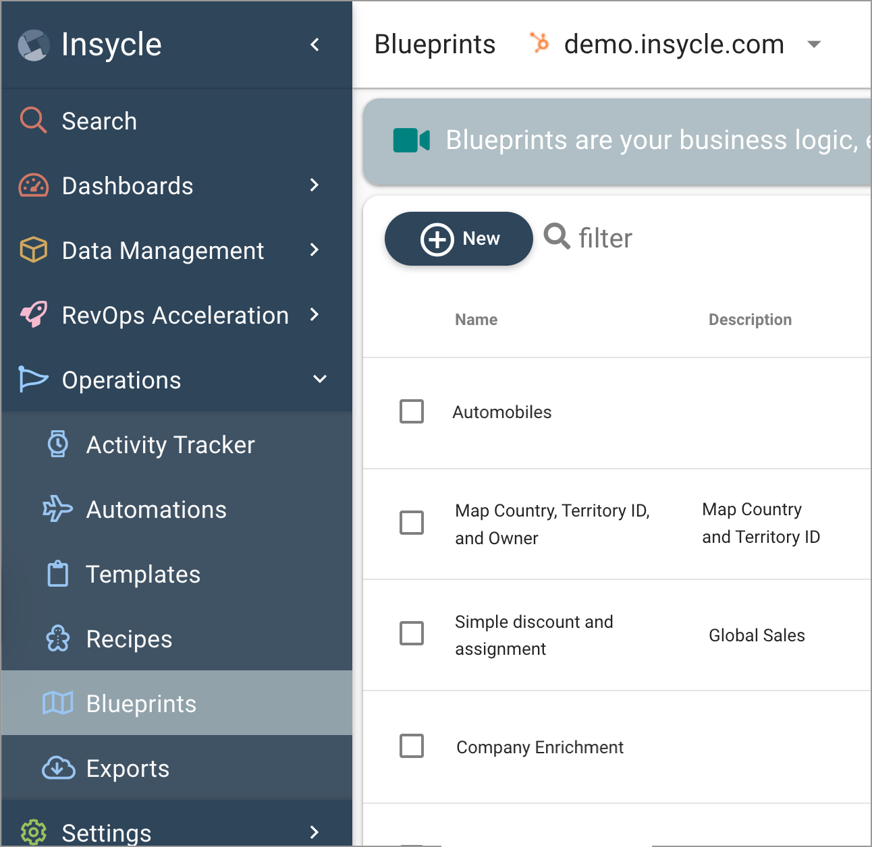The width and height of the screenshot is (872, 847).
Task: Expand the Settings chevron
Action: tap(315, 832)
